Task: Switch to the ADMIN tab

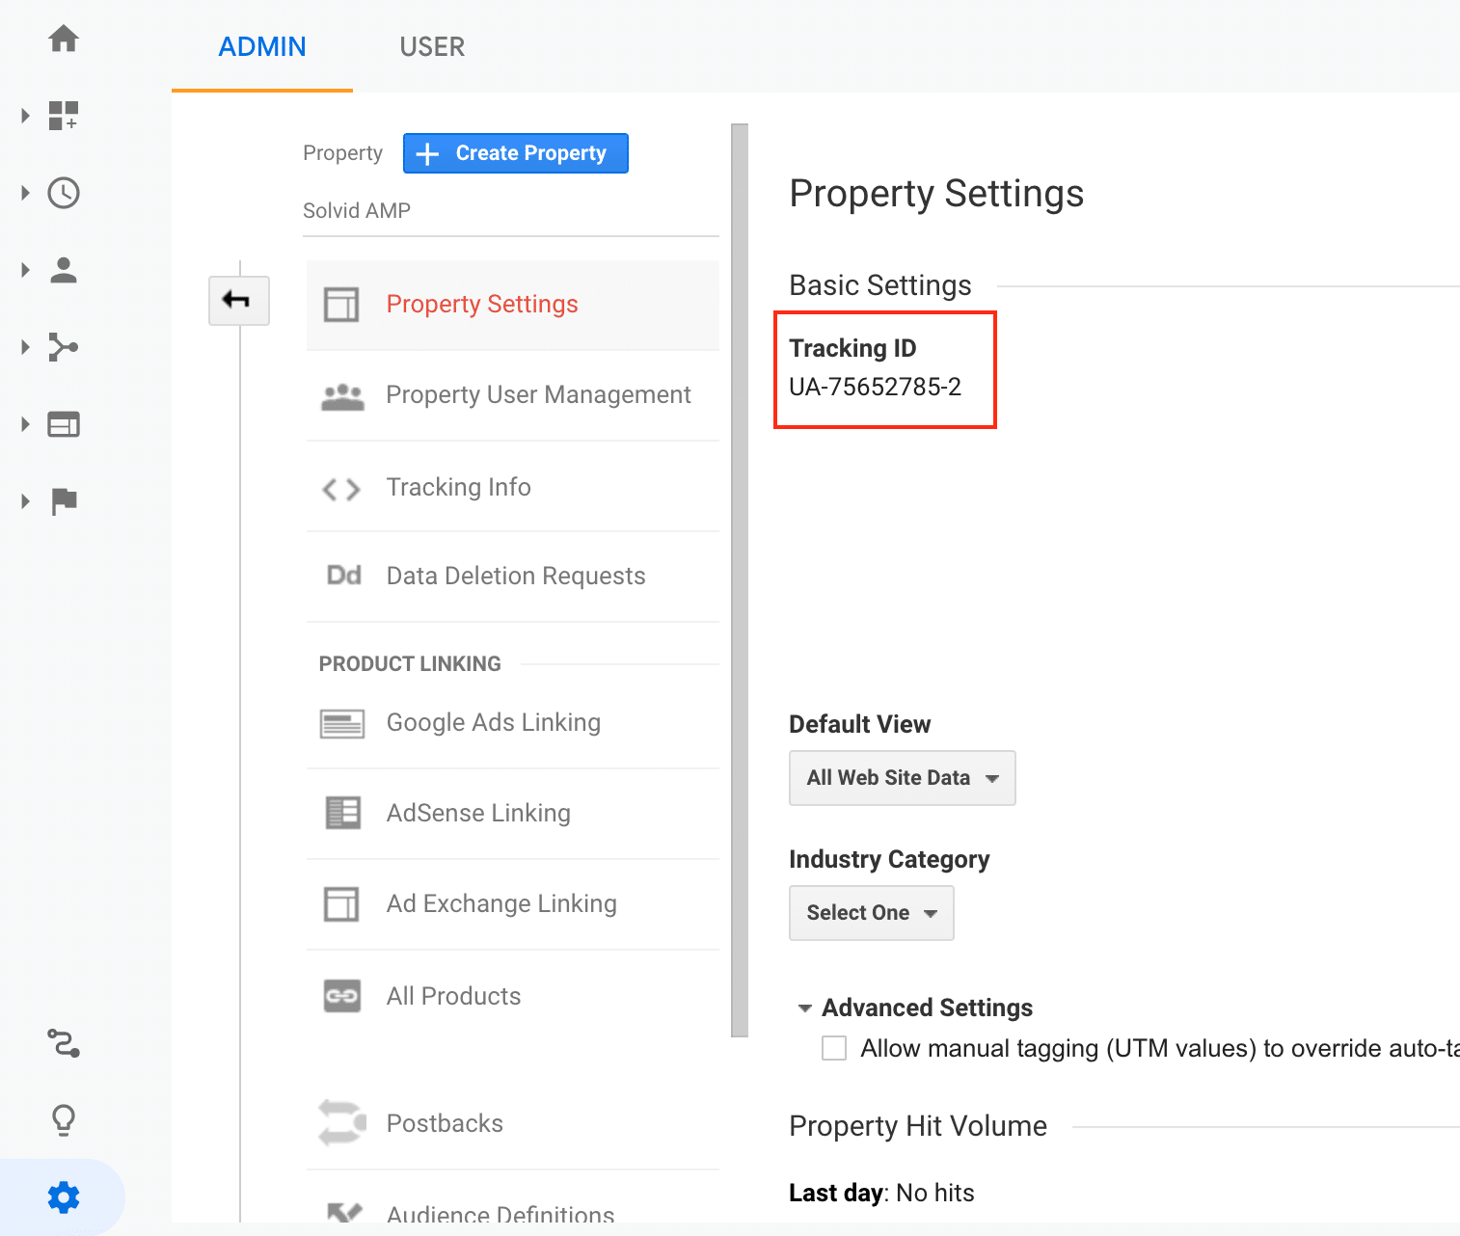Action: pos(262,46)
